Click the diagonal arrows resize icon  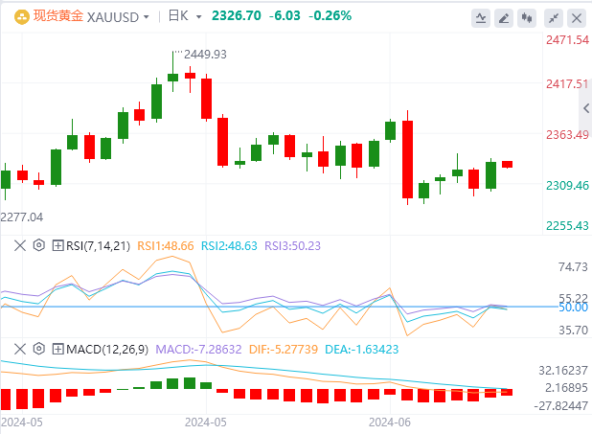click(x=554, y=17)
